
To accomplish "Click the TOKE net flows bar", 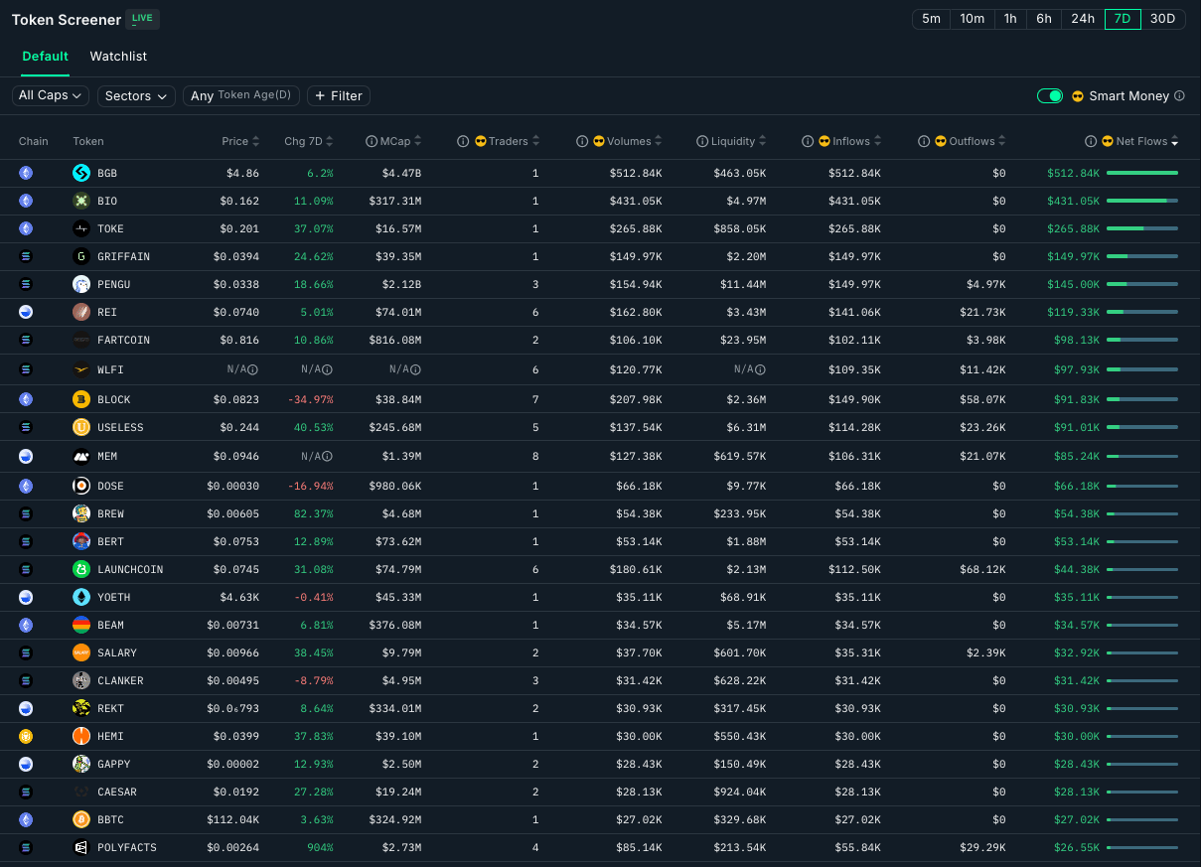I will coord(1142,228).
